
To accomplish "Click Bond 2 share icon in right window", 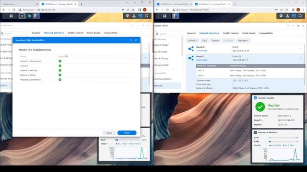I will tap(191, 58).
